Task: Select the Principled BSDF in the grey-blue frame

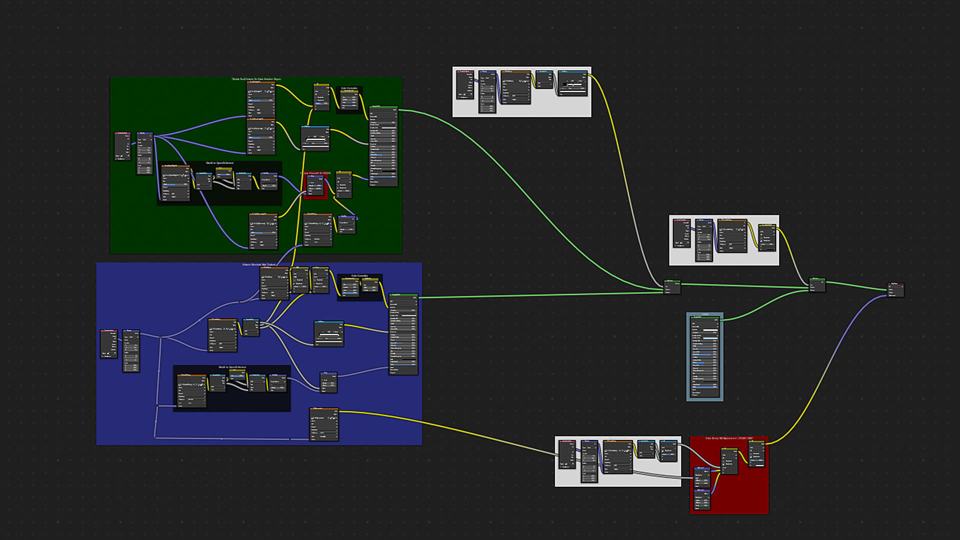Action: [x=704, y=317]
